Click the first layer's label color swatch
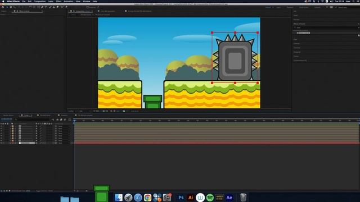The height and width of the screenshot is (202, 360). pyautogui.click(x=12, y=126)
